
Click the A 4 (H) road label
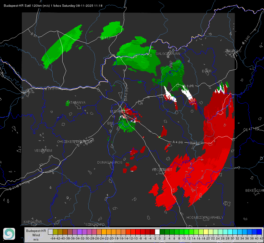(178, 142)
